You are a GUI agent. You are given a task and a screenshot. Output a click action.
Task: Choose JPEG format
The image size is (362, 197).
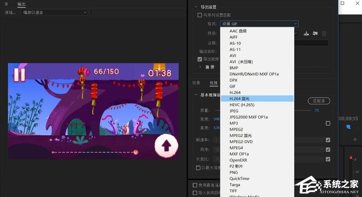click(x=257, y=111)
